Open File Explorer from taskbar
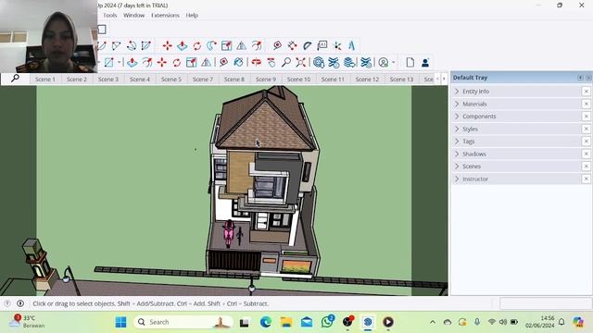Screen dimensions: 593x333 [286, 322]
